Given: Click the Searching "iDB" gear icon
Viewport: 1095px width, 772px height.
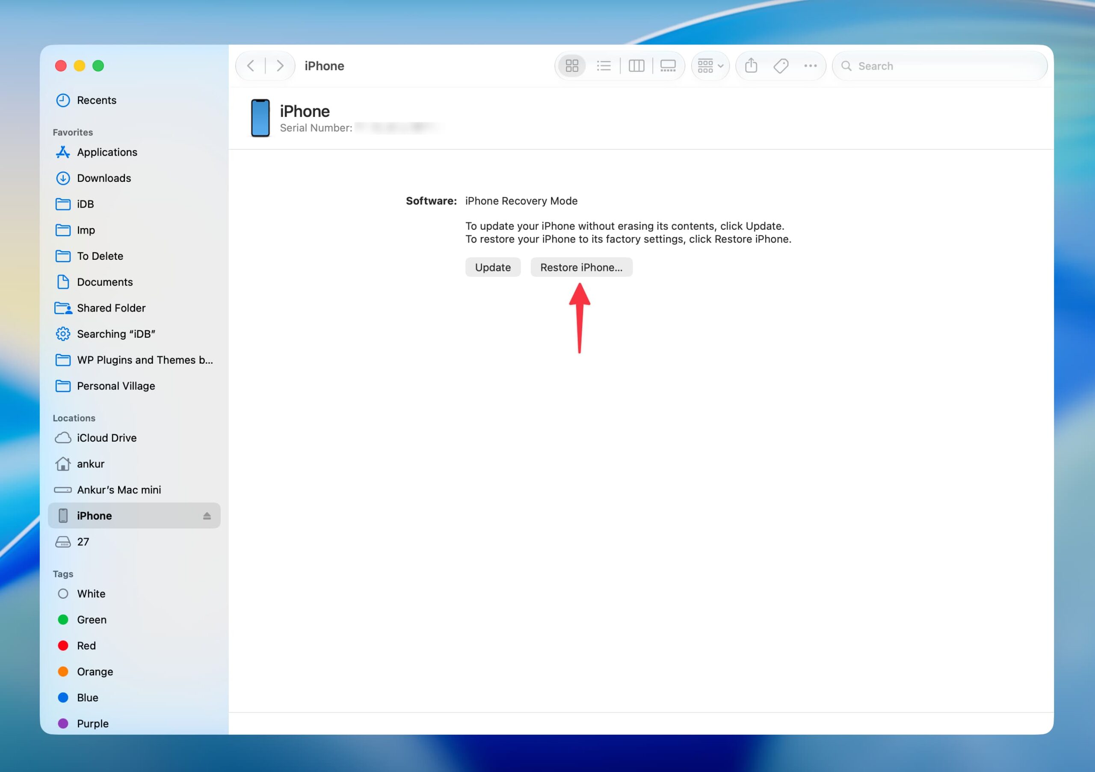Looking at the screenshot, I should [x=63, y=334].
